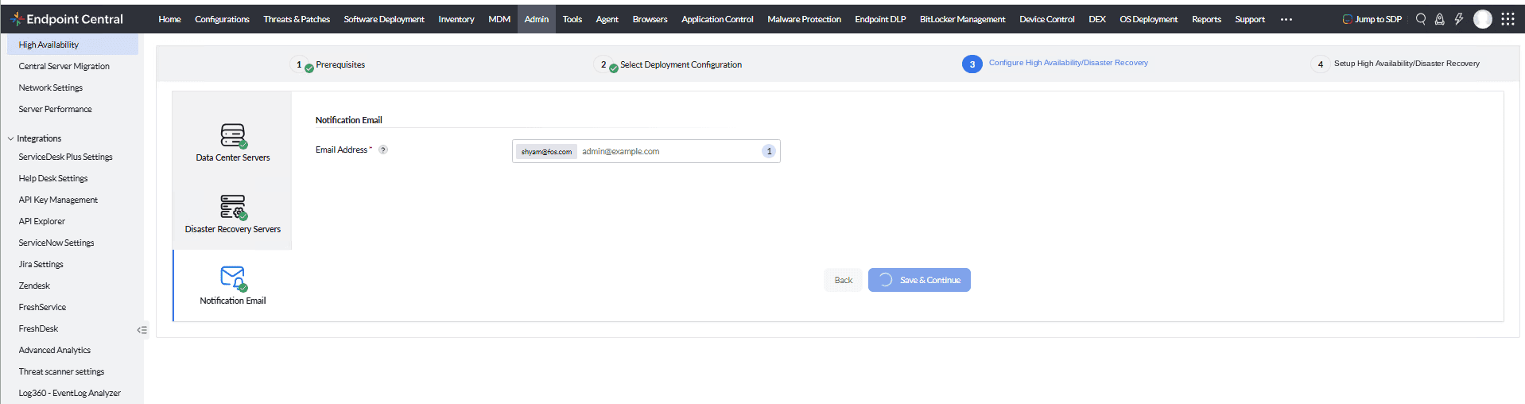Open the Agent menu

coord(607,19)
